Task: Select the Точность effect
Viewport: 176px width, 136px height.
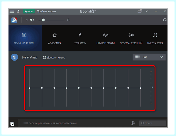Action: tap(80, 39)
